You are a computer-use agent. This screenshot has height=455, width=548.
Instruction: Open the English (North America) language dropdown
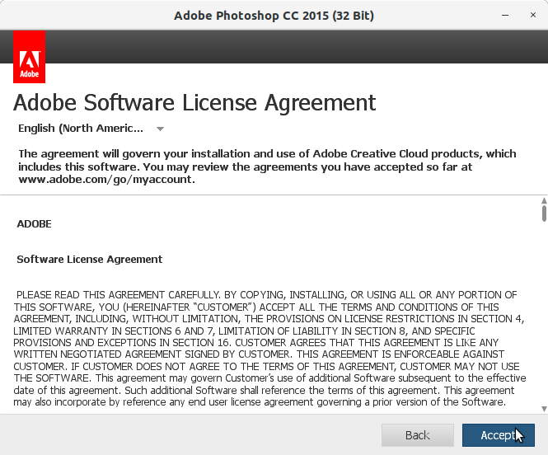coord(91,129)
